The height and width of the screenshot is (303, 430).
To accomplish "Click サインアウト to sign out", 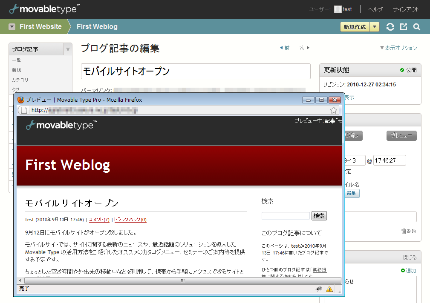I will (x=406, y=9).
